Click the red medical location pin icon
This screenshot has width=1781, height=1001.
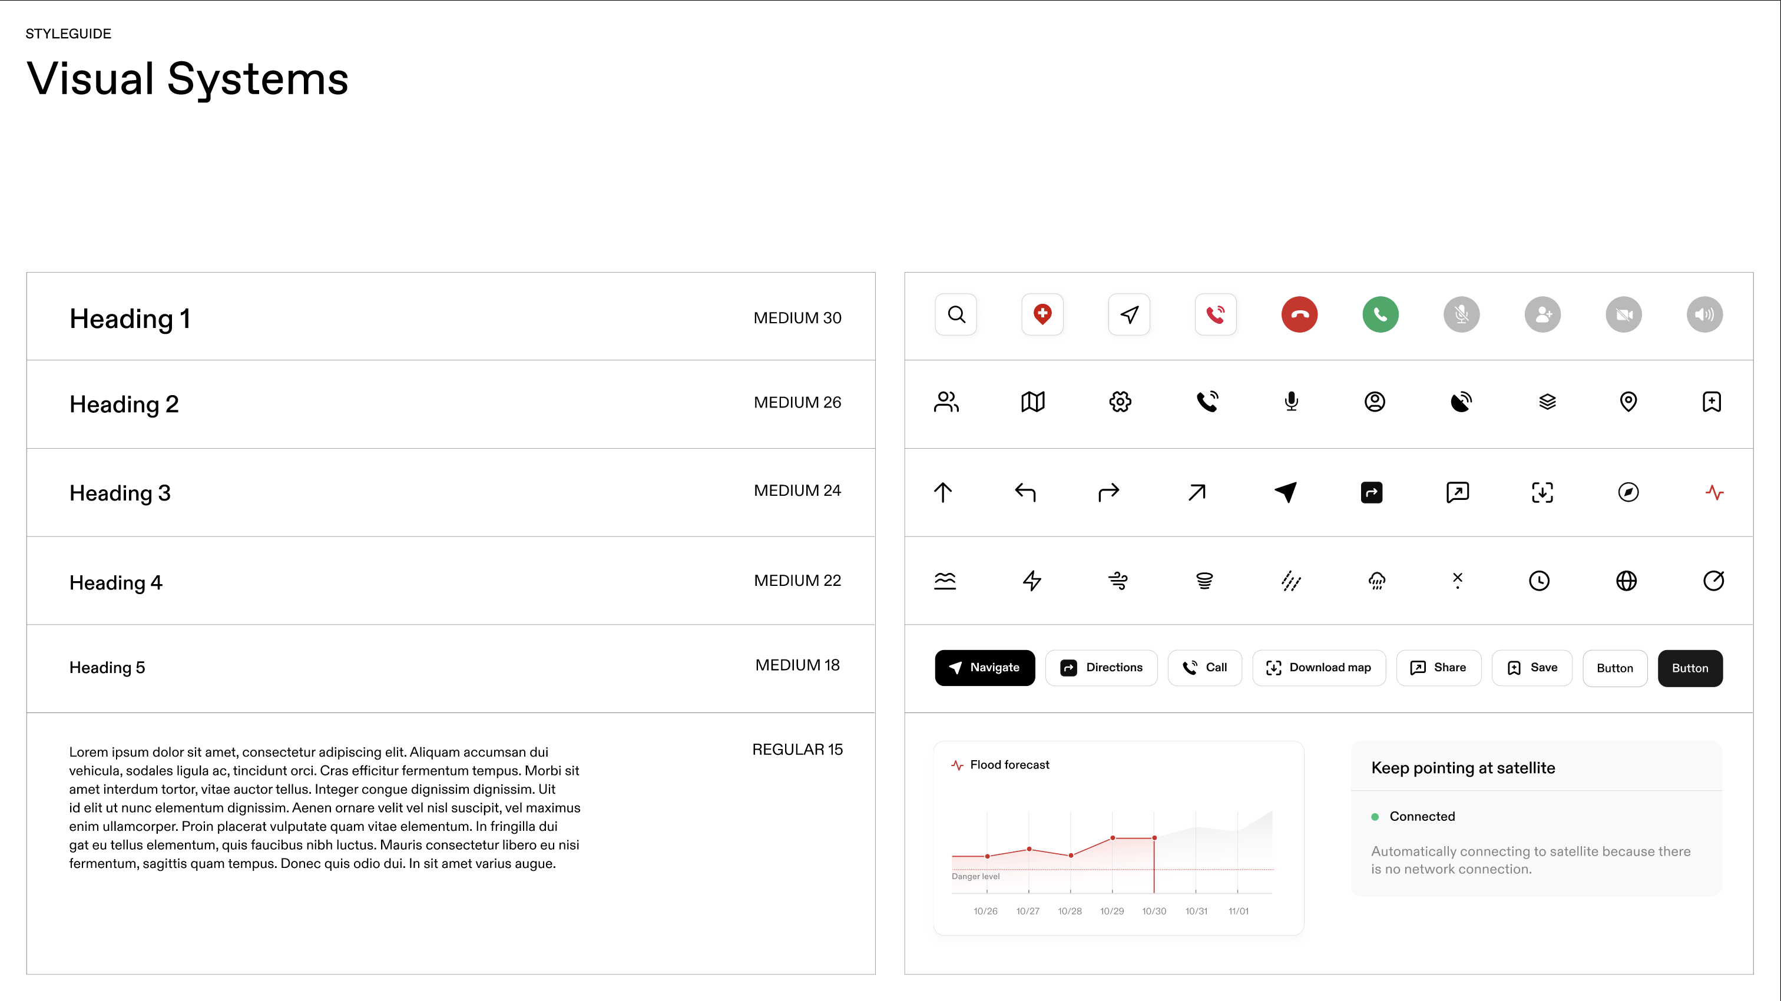(1042, 314)
